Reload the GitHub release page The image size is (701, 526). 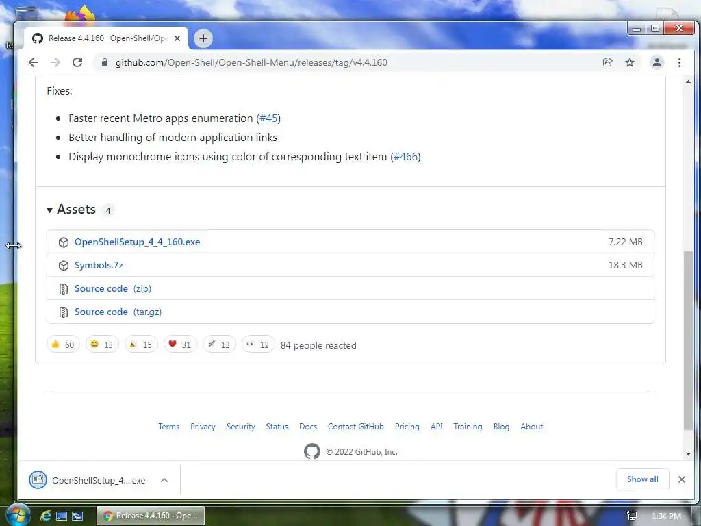pyautogui.click(x=77, y=62)
